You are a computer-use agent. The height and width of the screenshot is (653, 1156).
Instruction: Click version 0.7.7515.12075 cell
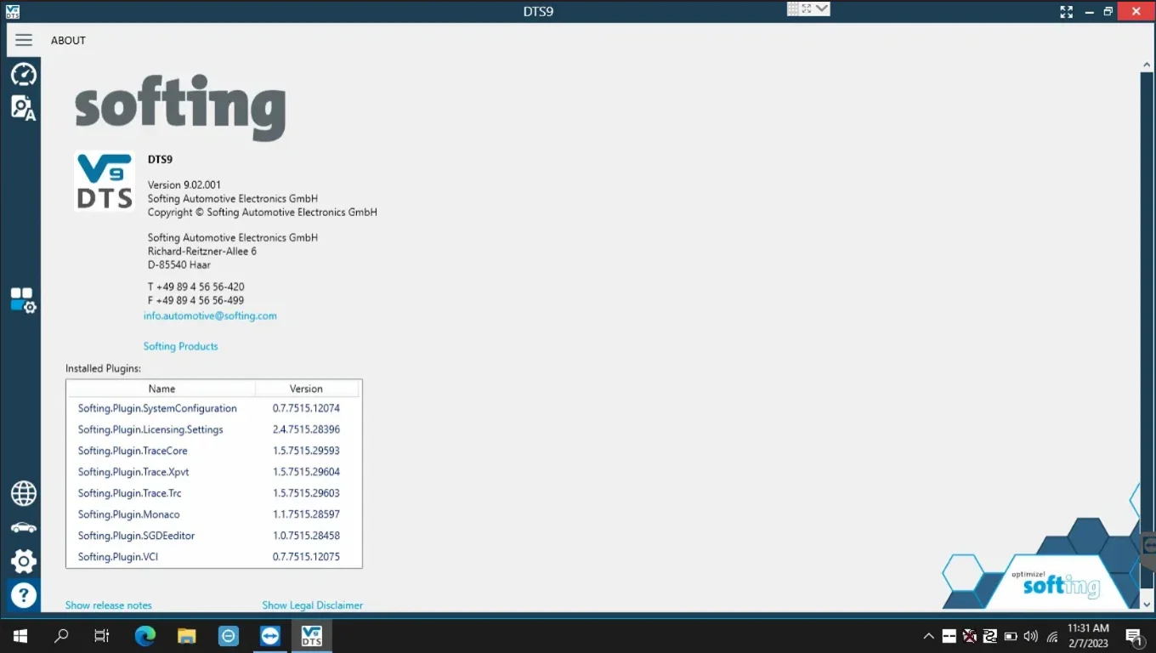[306, 557]
